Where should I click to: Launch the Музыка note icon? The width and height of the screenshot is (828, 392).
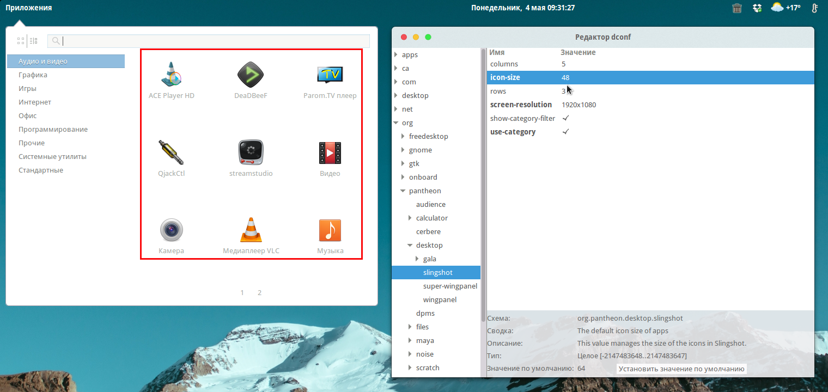coord(330,230)
